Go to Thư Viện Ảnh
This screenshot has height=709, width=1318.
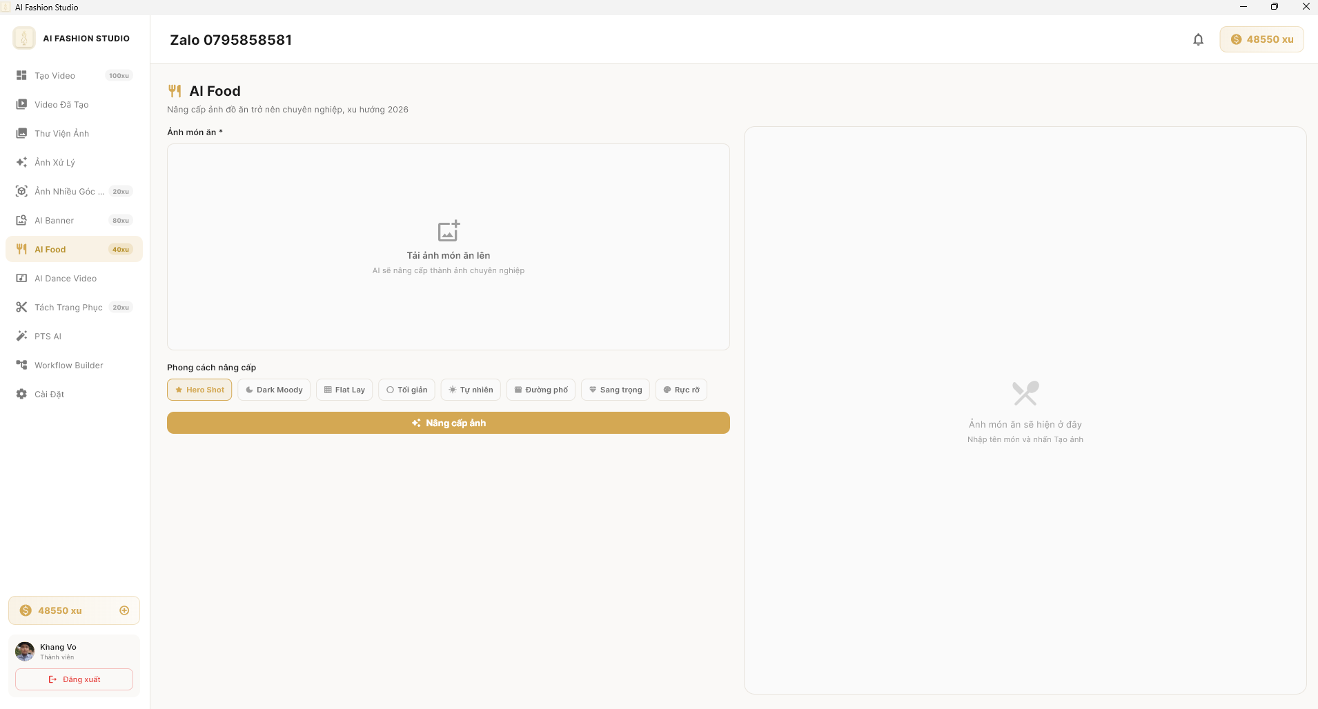tap(62, 134)
